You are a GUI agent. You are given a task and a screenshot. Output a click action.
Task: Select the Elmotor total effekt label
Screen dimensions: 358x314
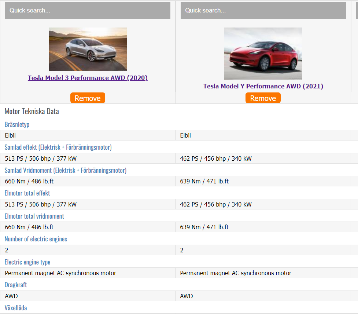27,193
